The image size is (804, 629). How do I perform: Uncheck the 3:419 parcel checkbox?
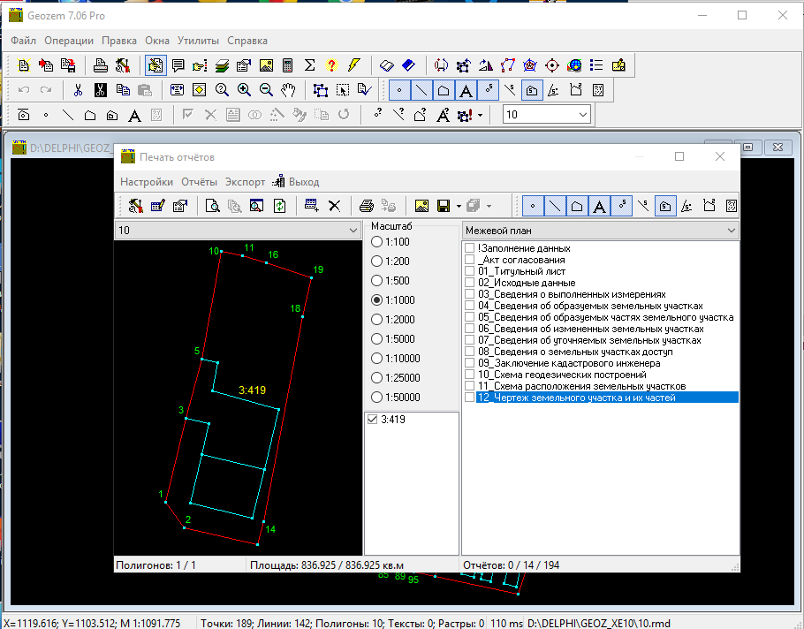click(x=372, y=420)
